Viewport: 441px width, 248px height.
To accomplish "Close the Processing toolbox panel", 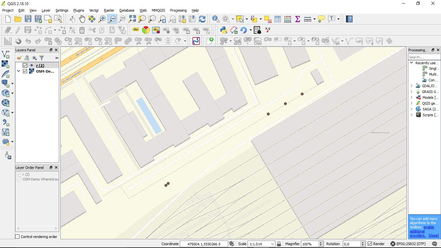I will click(438, 50).
